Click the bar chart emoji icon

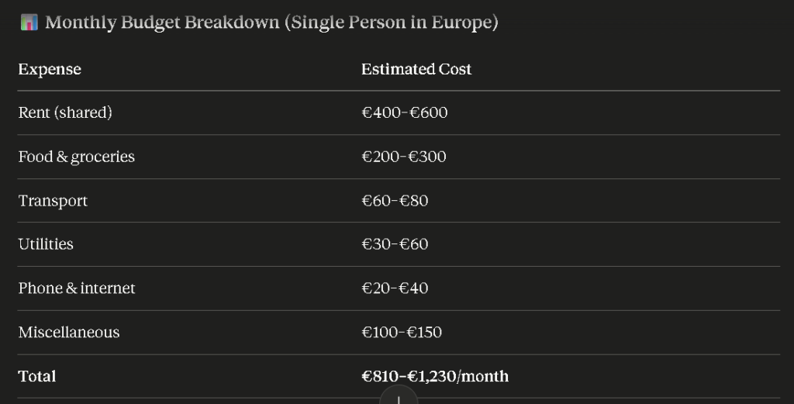[x=29, y=22]
